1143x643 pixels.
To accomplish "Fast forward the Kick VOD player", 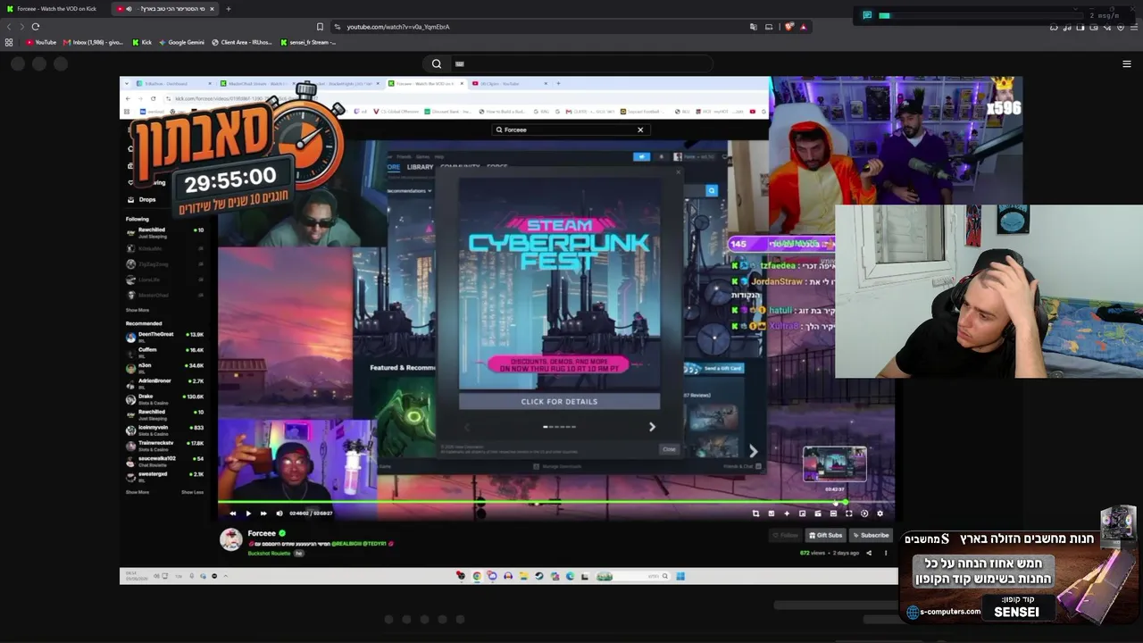I will 263,514.
